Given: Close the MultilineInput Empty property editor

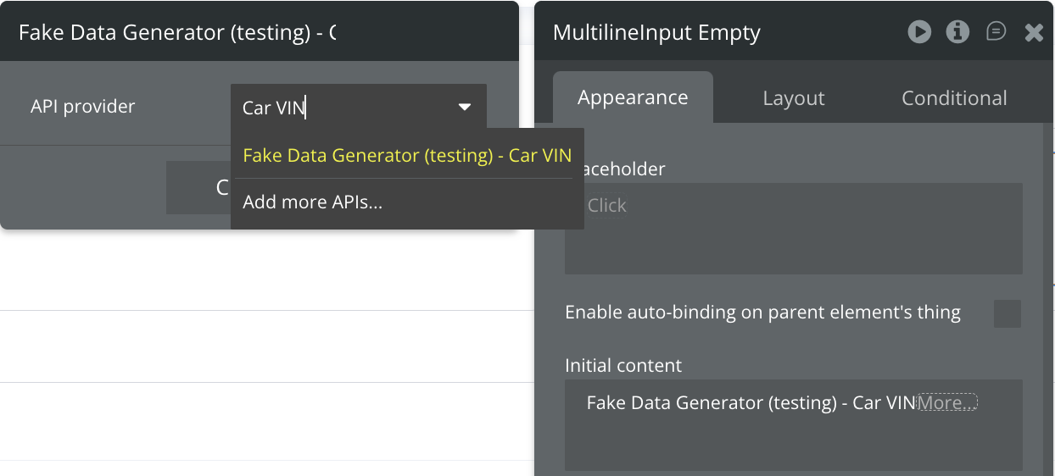Looking at the screenshot, I should click(1034, 33).
